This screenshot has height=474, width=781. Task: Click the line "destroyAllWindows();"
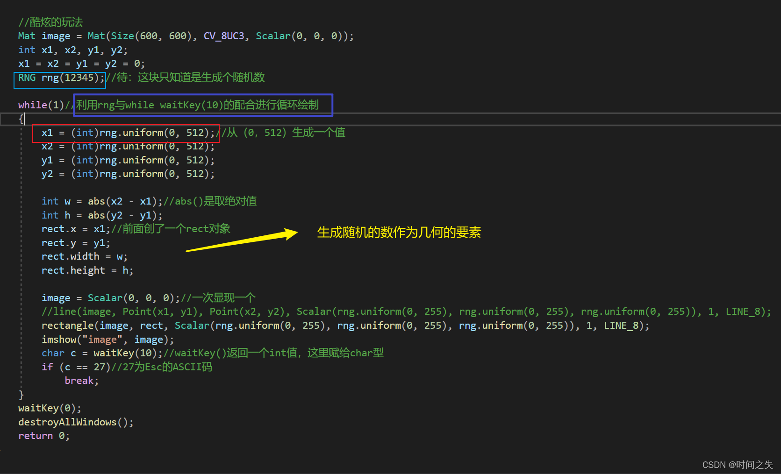point(76,422)
